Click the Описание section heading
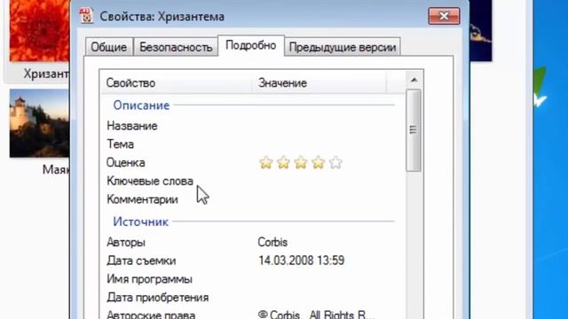This screenshot has height=319, width=568. [141, 105]
